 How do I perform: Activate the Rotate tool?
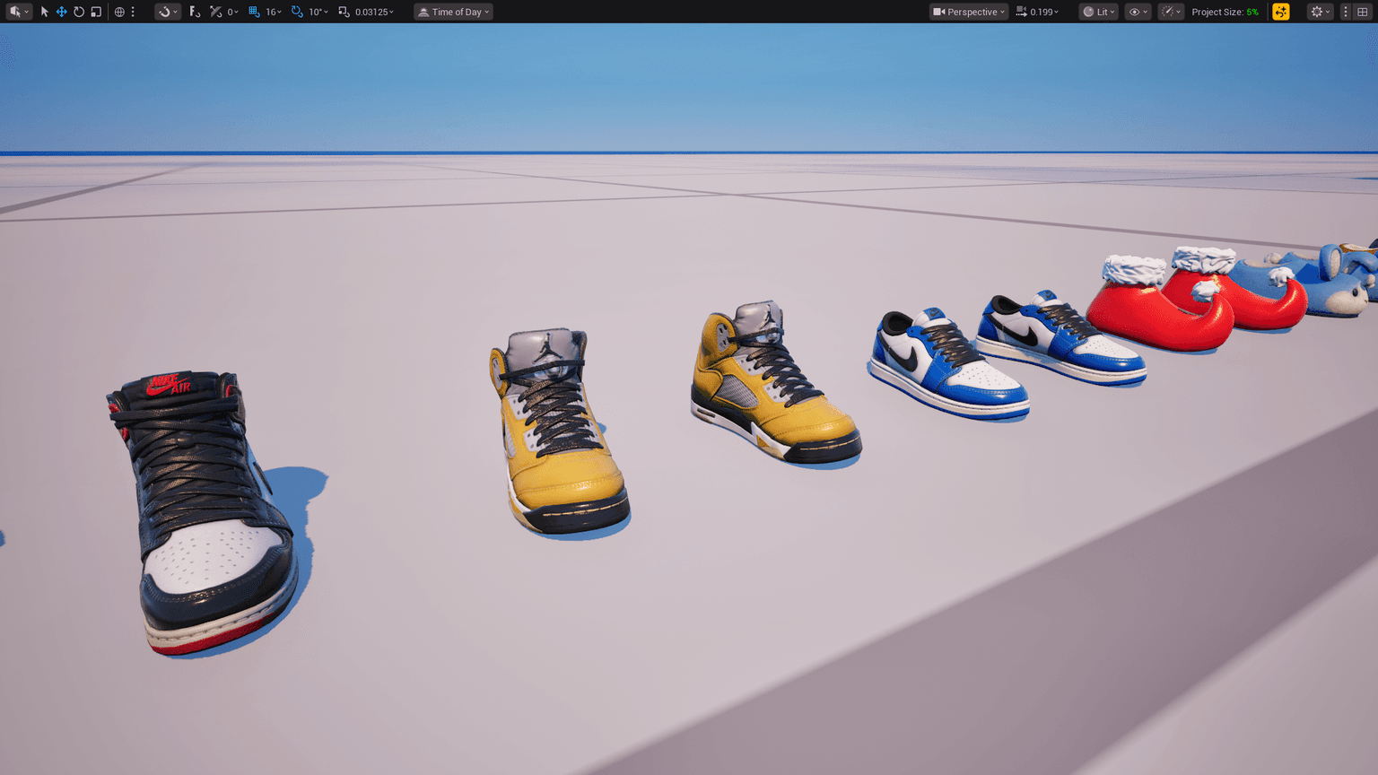click(79, 12)
